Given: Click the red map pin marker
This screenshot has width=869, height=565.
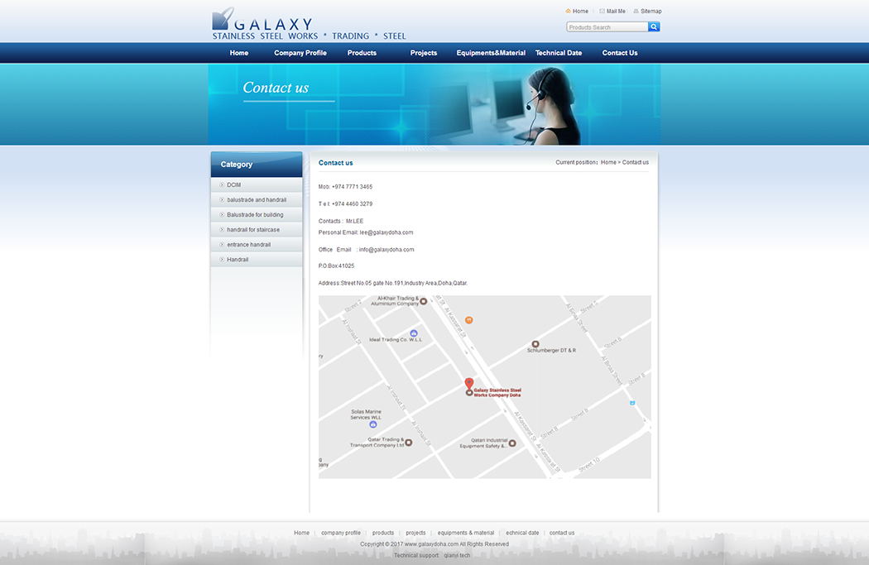Looking at the screenshot, I should tap(469, 384).
